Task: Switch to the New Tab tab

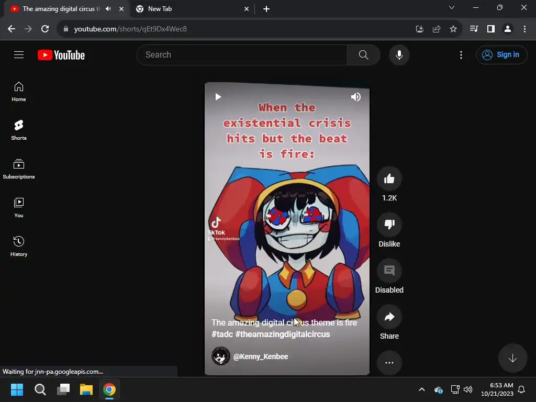Action: 193,9
